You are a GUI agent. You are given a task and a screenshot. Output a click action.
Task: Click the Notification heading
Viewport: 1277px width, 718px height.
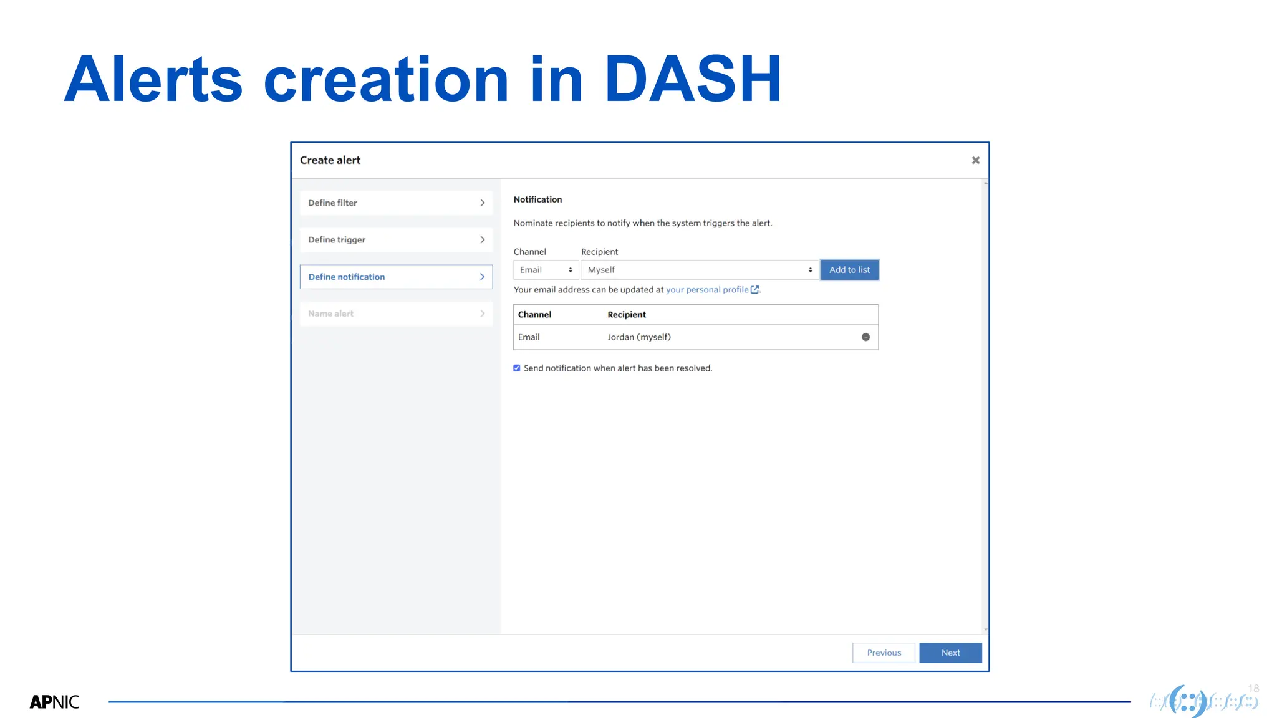(537, 199)
